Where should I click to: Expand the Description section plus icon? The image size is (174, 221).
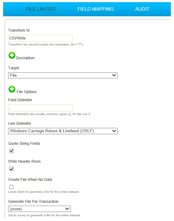pyautogui.click(x=12, y=55)
